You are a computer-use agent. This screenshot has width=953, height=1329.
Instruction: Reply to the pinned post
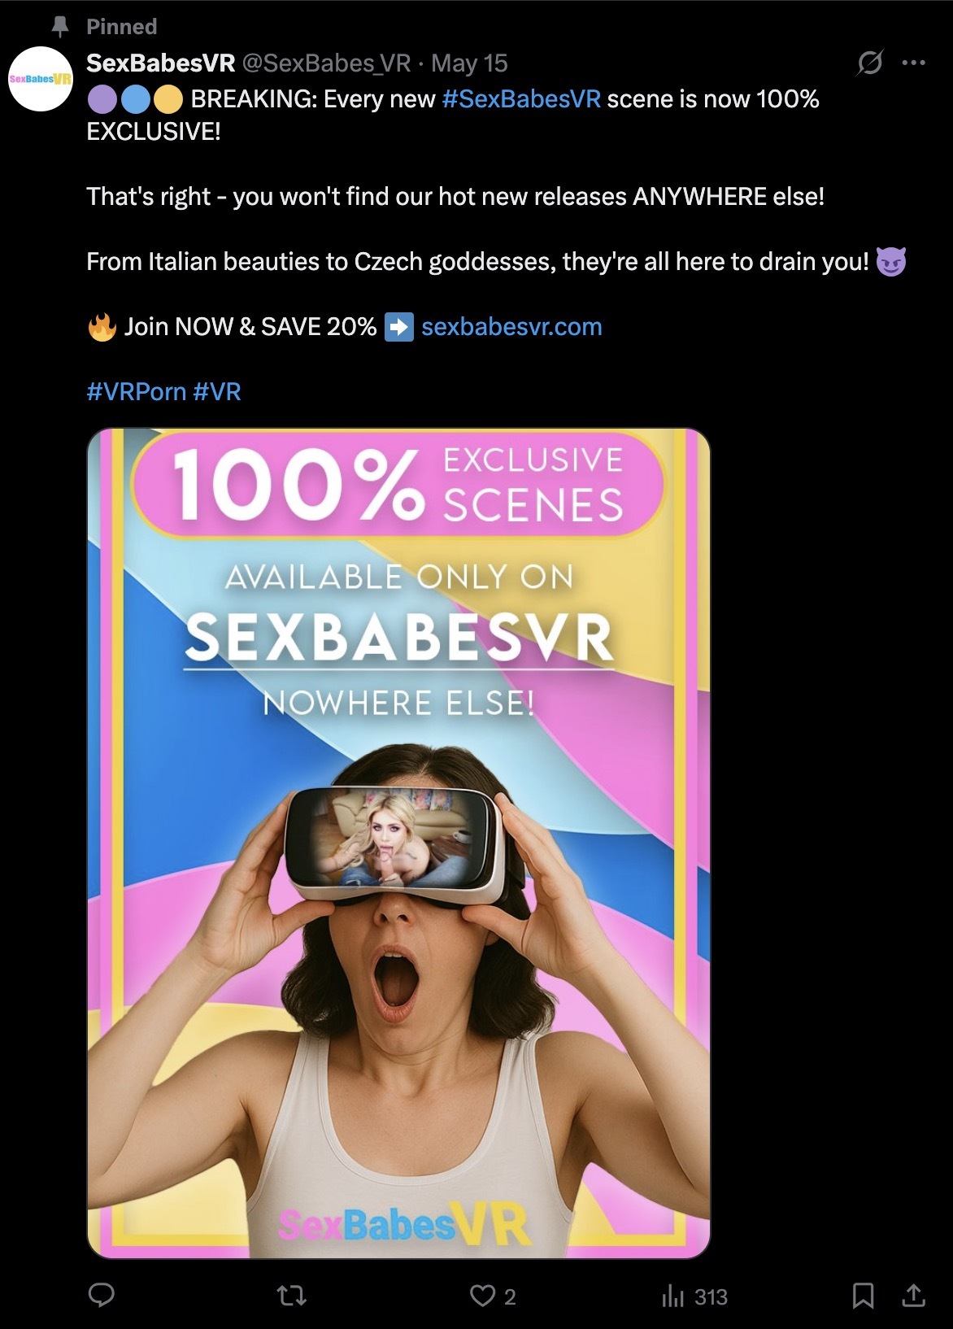pyautogui.click(x=102, y=1295)
